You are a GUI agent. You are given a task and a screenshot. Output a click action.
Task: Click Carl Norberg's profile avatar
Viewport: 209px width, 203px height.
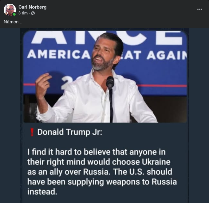point(10,10)
